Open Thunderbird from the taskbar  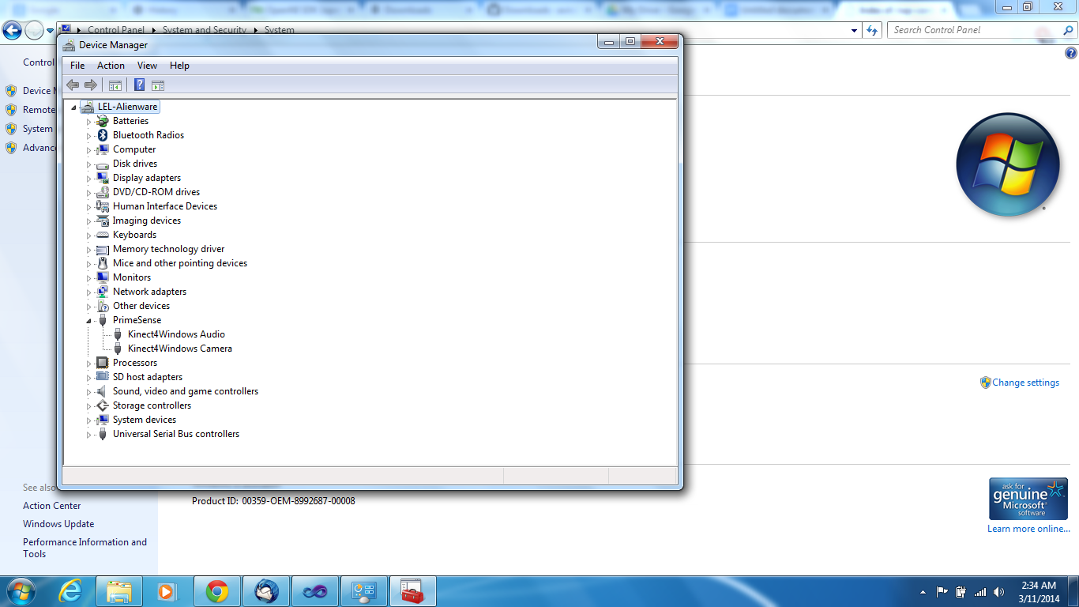(x=266, y=591)
